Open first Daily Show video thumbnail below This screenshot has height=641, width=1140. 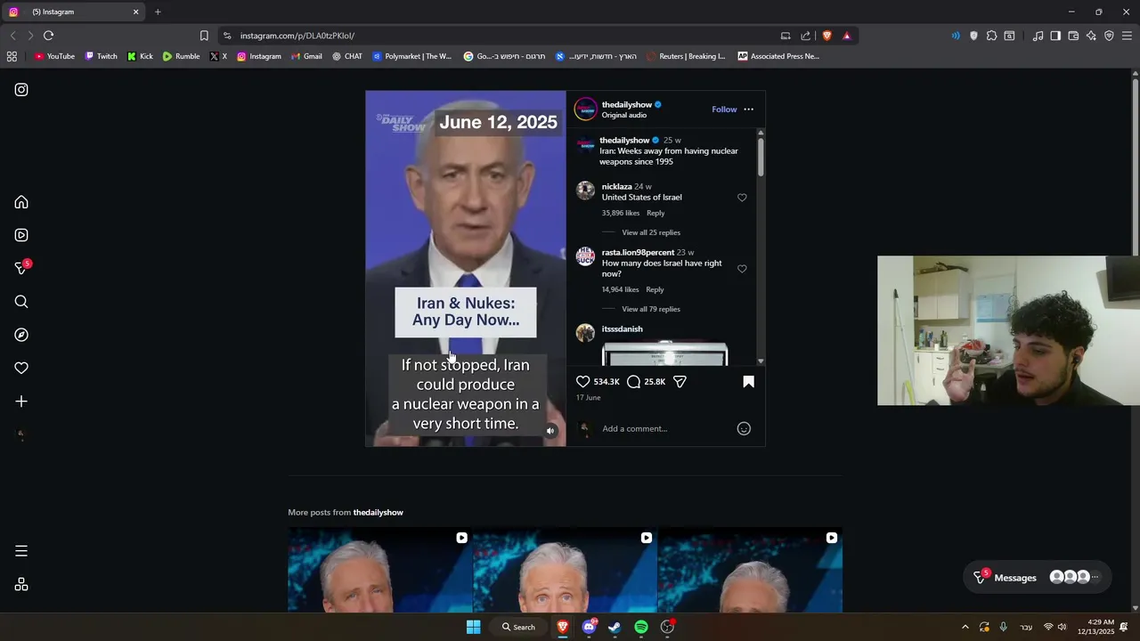pyautogui.click(x=380, y=570)
